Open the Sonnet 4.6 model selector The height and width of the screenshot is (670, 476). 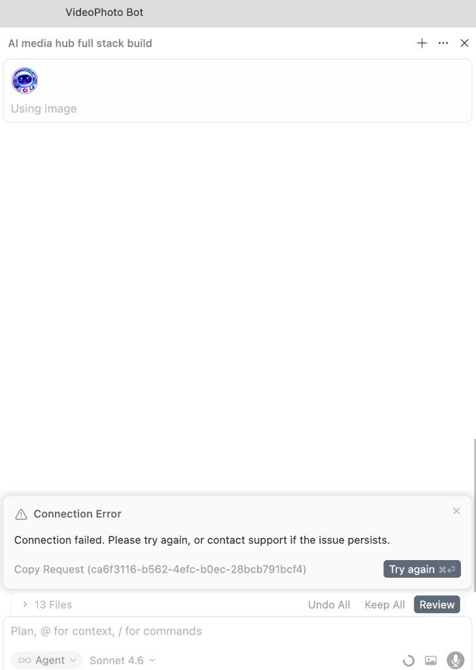click(x=123, y=660)
